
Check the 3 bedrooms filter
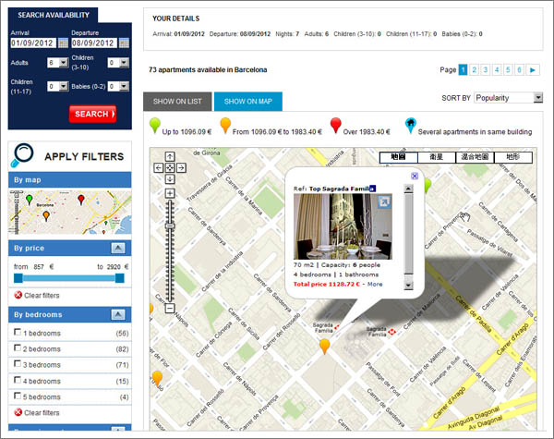click(18, 363)
